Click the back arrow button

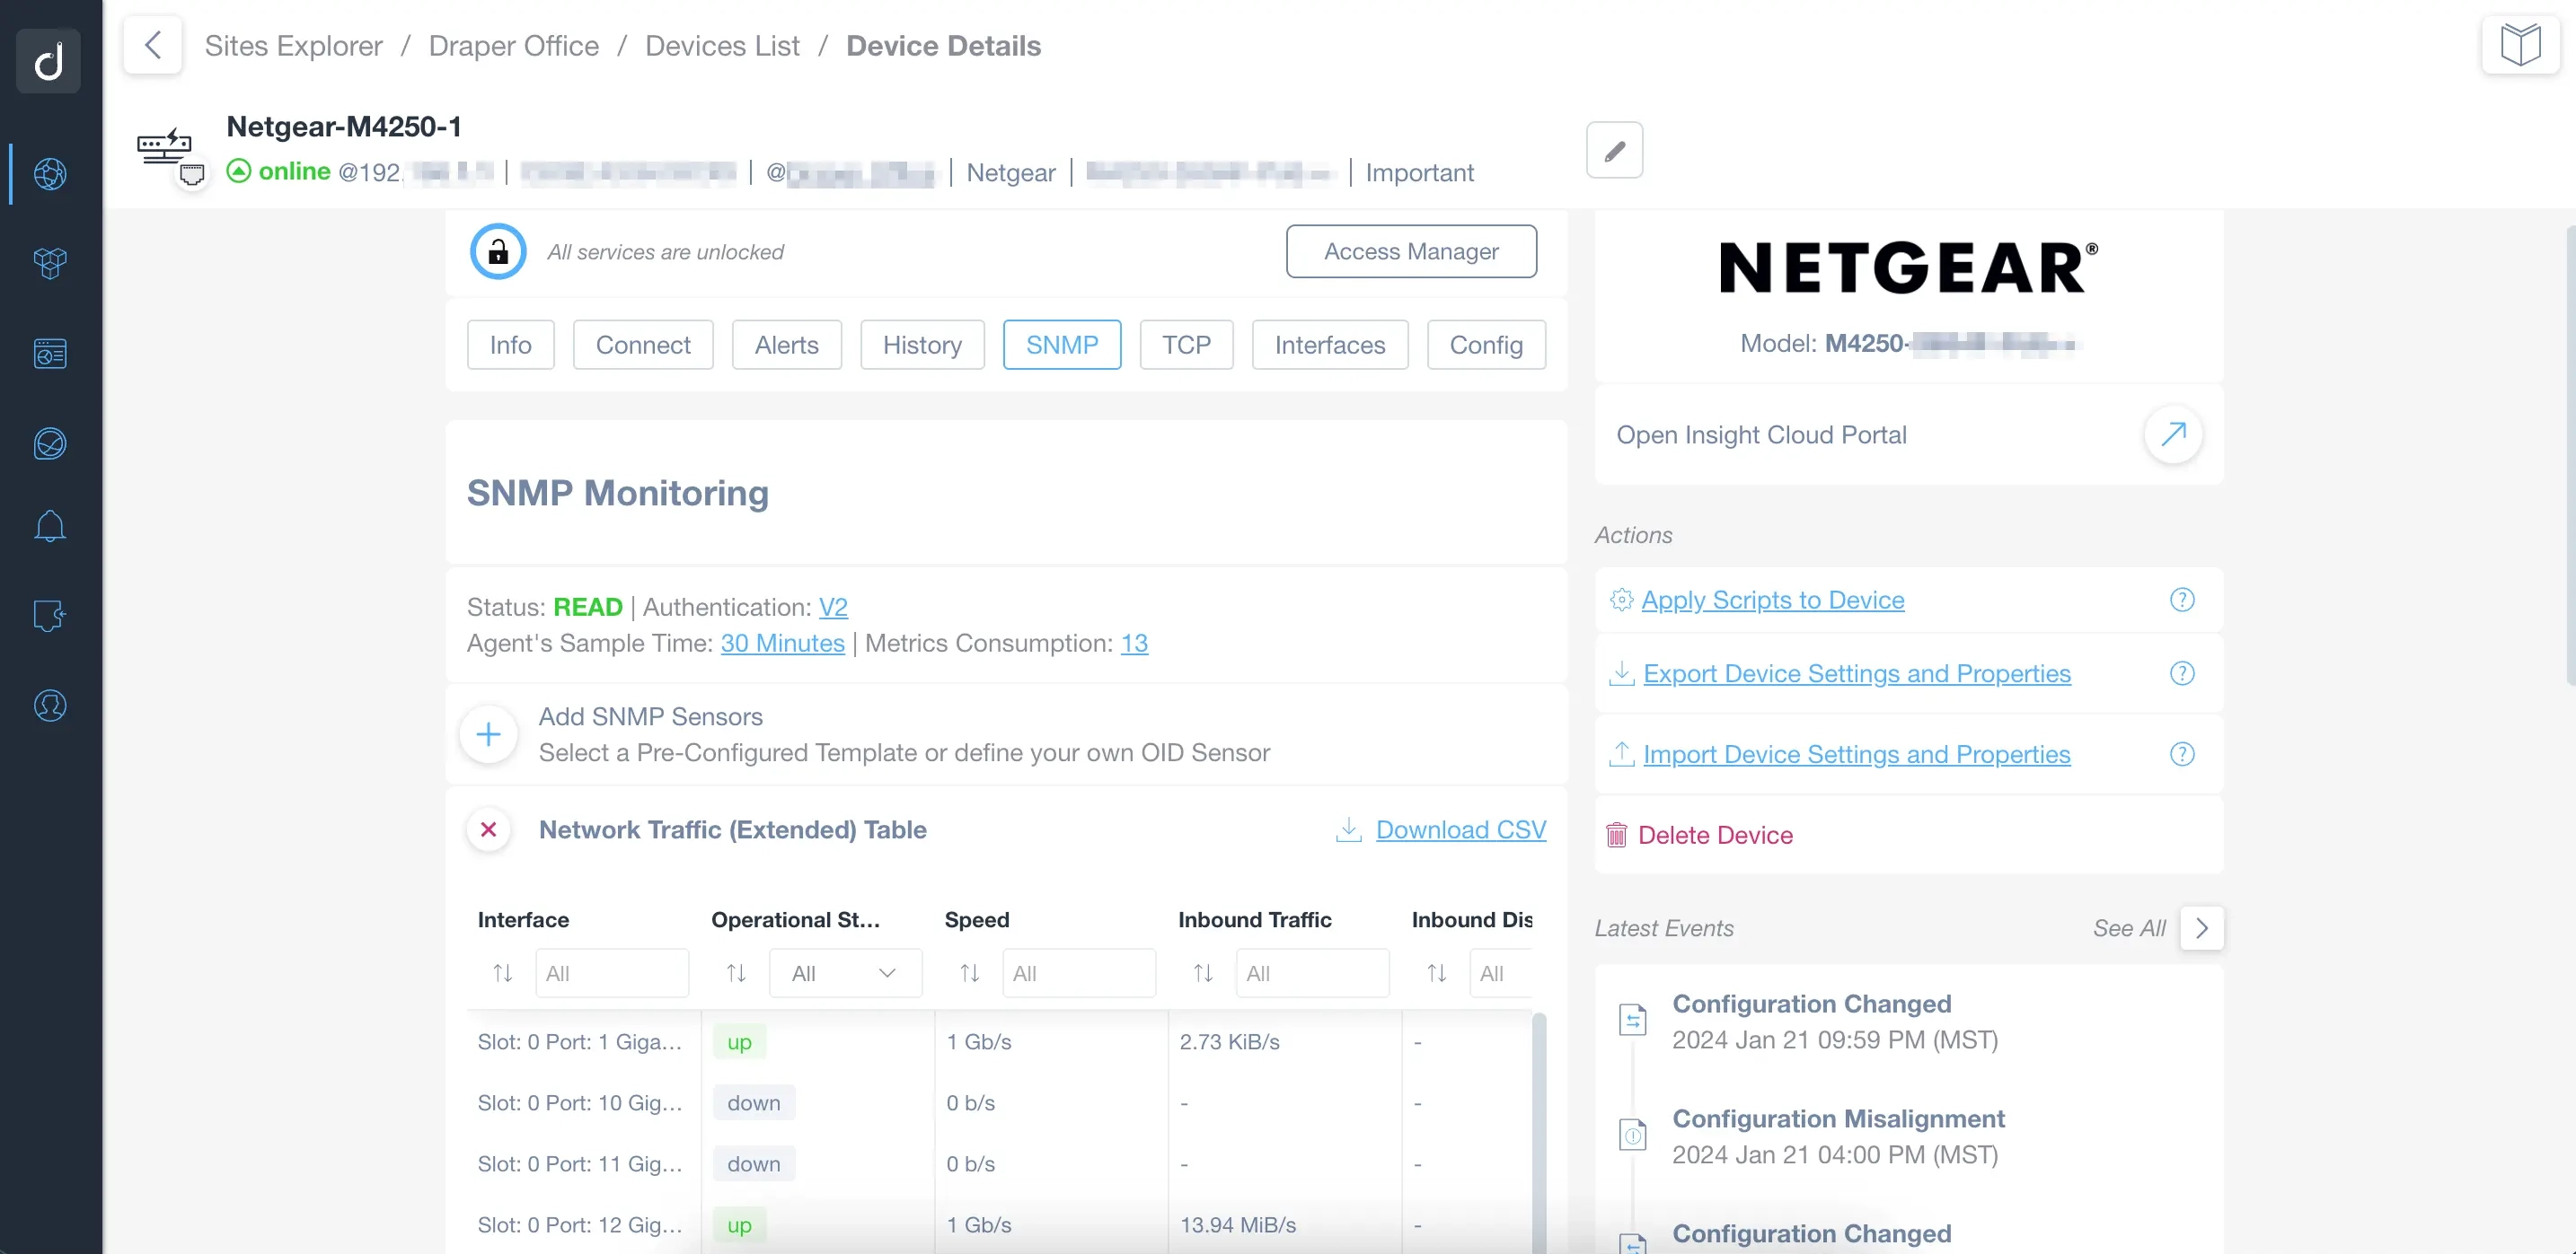(x=153, y=45)
